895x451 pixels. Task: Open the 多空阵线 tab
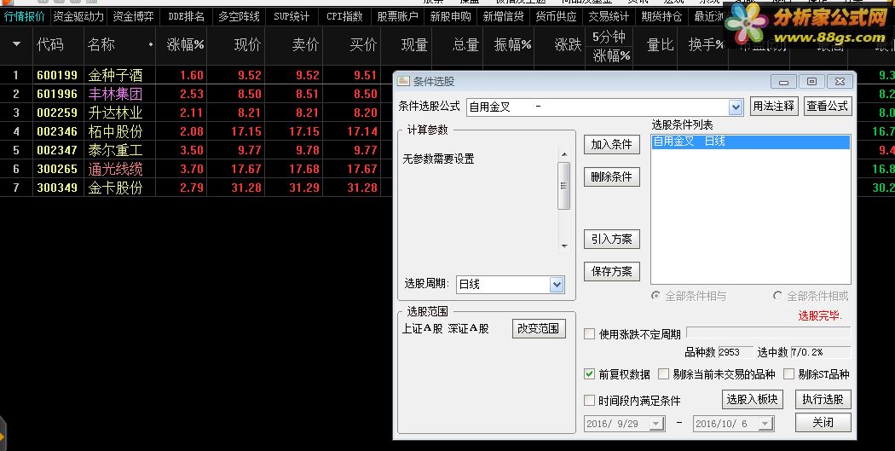pyautogui.click(x=239, y=16)
